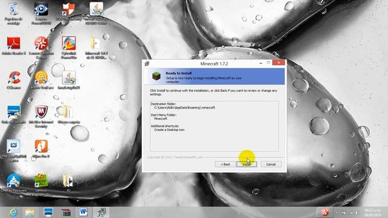The height and width of the screenshot is (218, 388).
Task: Open File Explorer from the taskbar
Action: point(30,213)
